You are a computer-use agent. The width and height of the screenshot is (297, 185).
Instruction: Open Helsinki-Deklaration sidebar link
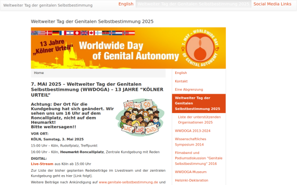[x=192, y=180]
